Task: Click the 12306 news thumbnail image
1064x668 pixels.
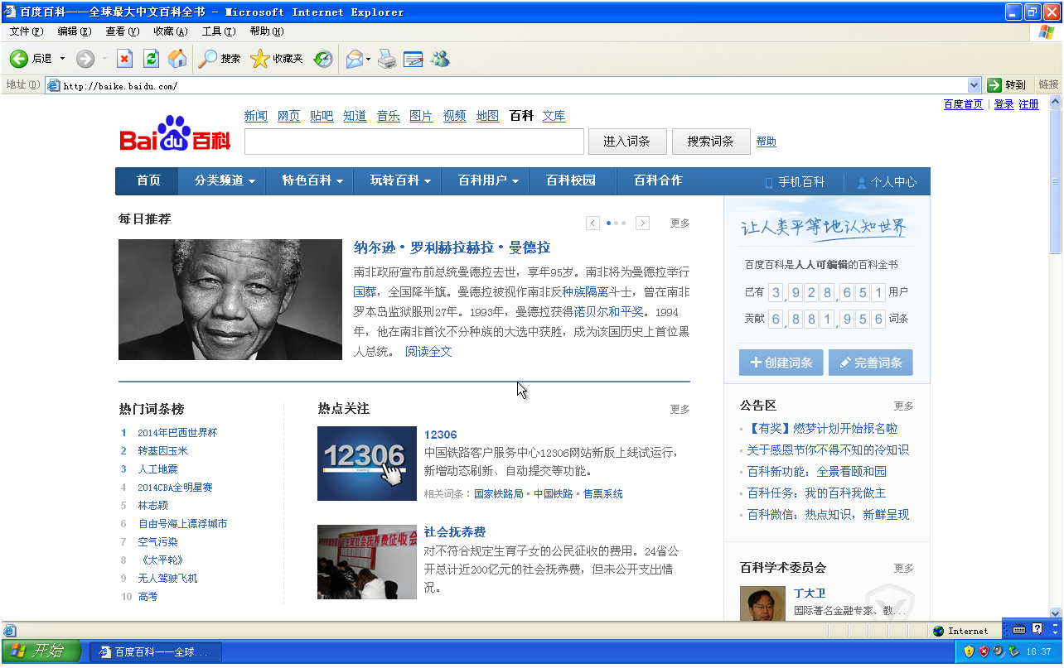Action: coord(367,464)
